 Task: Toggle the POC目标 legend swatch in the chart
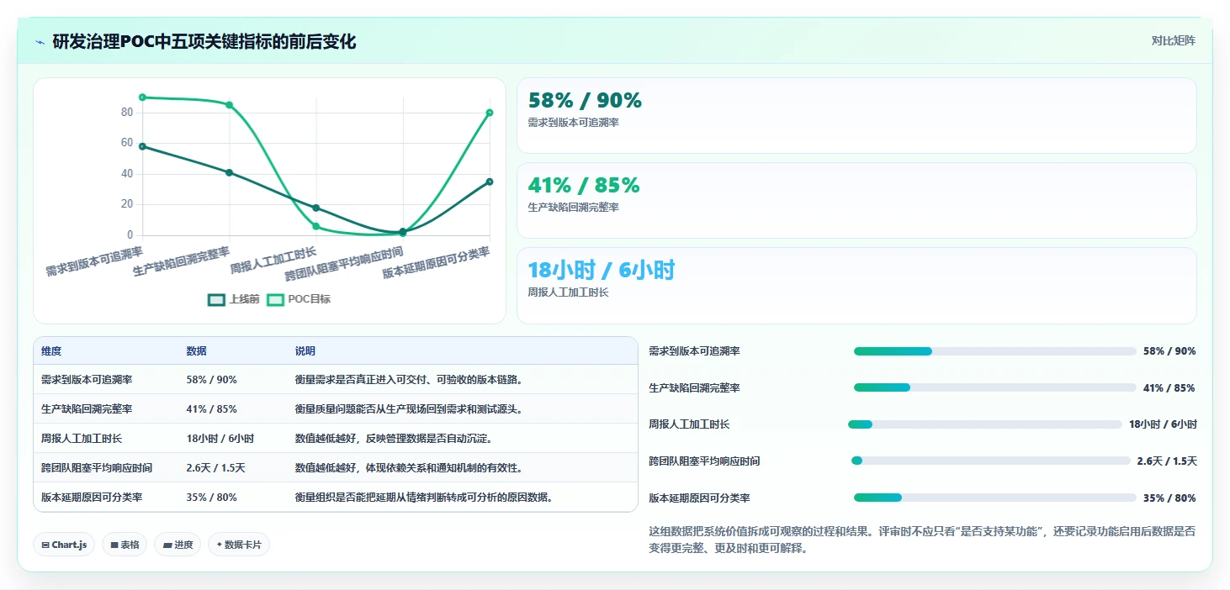point(275,299)
